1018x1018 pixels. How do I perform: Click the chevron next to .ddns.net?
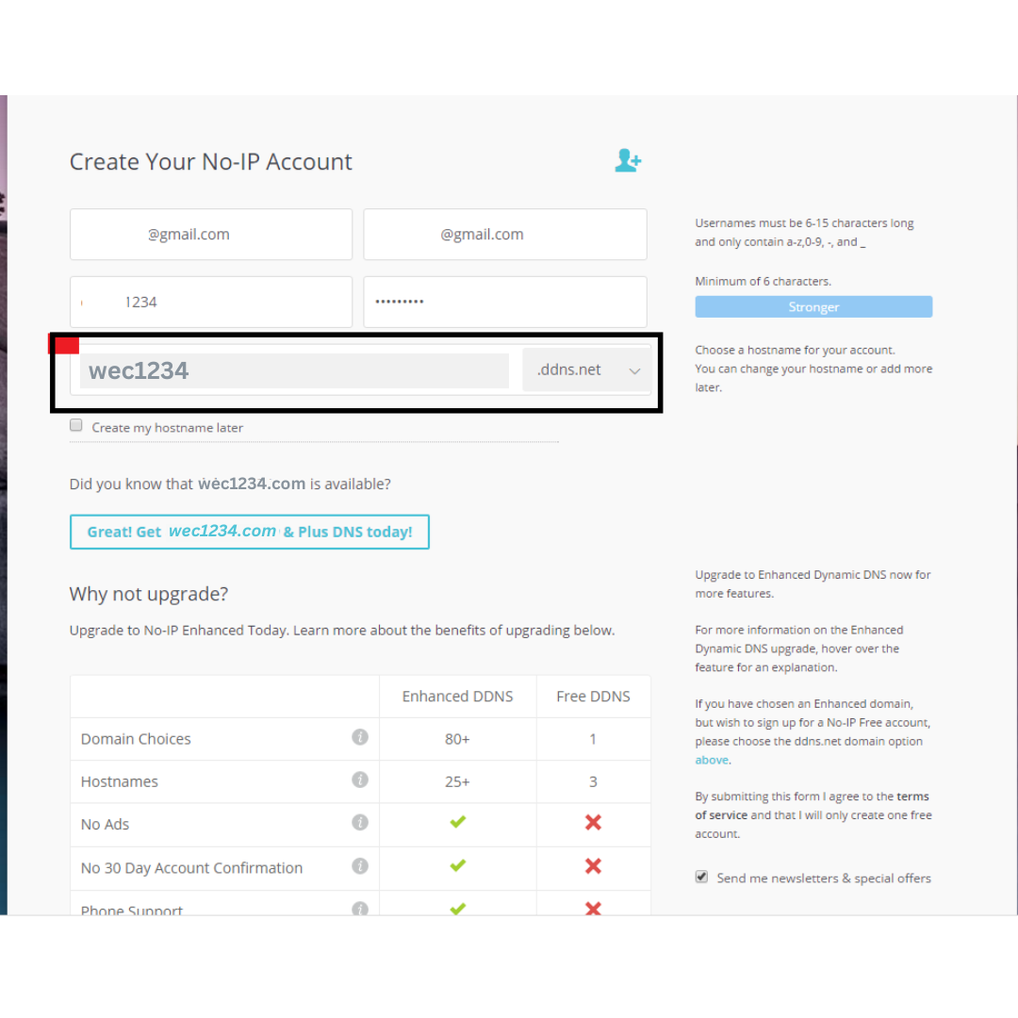[634, 370]
